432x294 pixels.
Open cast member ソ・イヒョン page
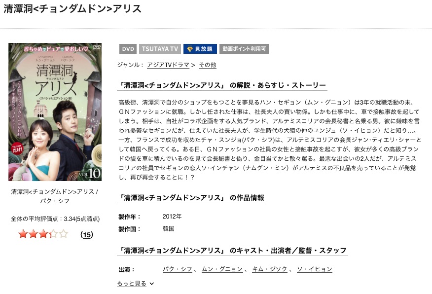[x=314, y=269]
